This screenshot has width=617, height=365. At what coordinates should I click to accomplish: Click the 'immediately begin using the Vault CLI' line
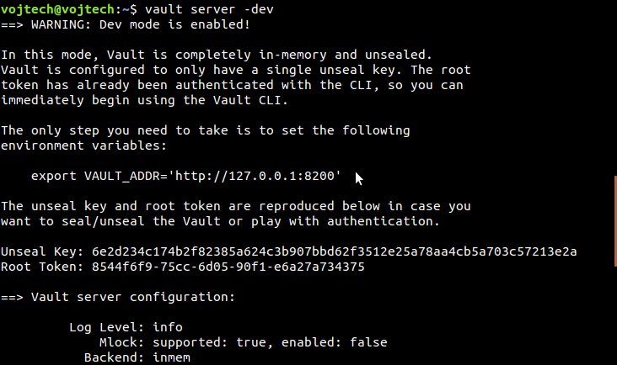pyautogui.click(x=143, y=100)
